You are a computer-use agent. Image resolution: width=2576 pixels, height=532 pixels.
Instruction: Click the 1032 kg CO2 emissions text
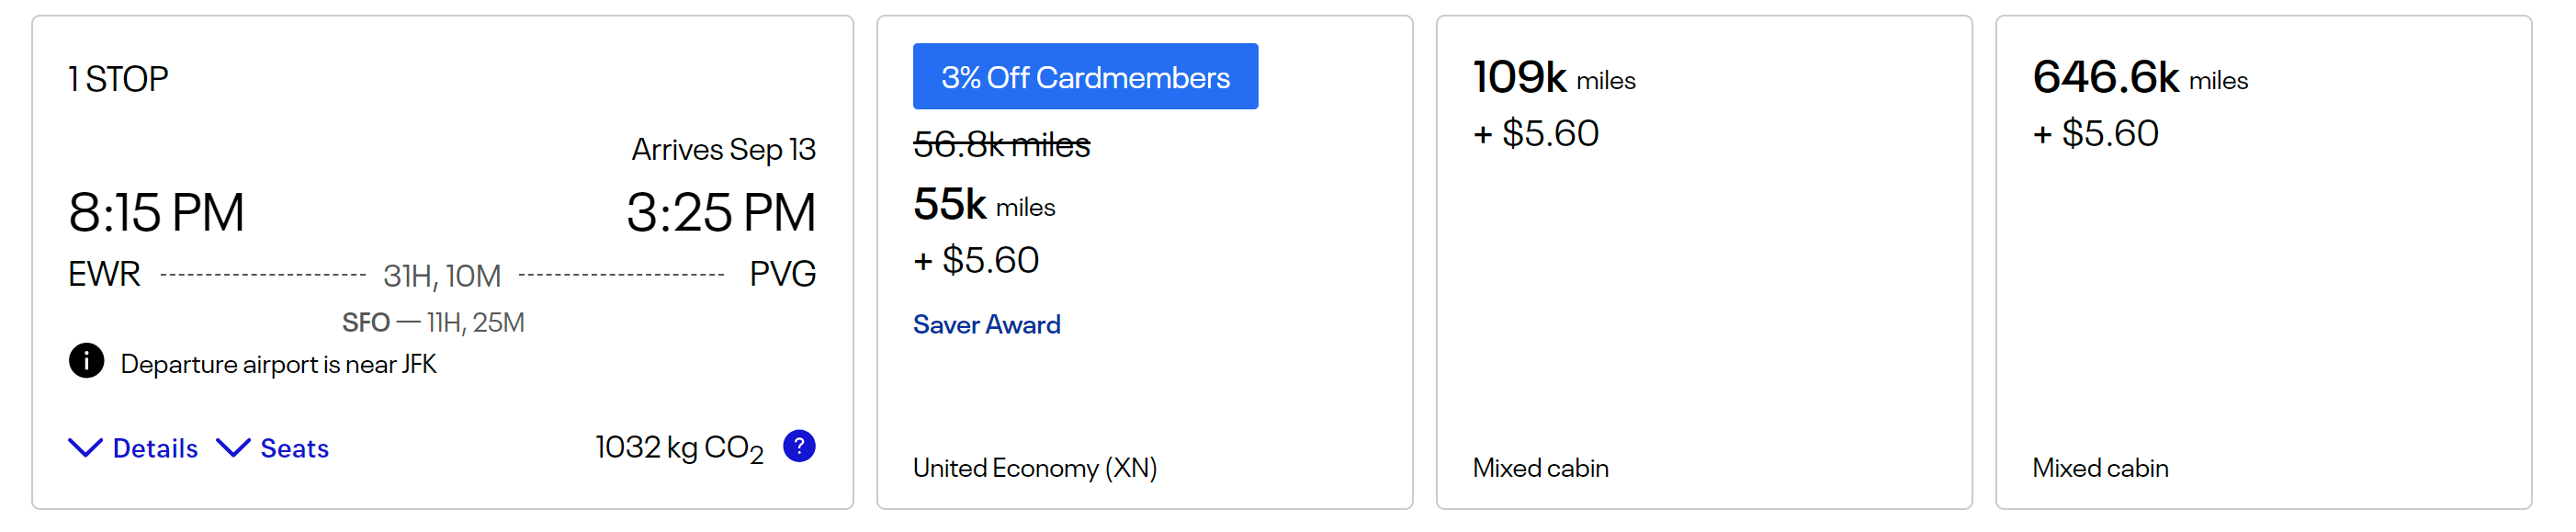(679, 448)
